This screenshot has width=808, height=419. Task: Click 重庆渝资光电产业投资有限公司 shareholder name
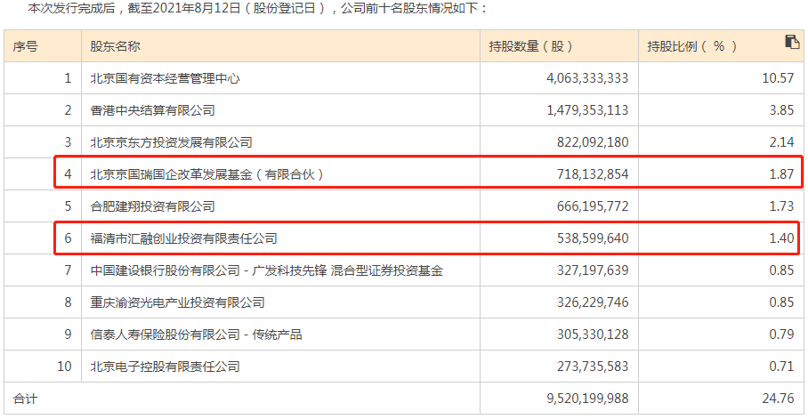[x=177, y=302]
